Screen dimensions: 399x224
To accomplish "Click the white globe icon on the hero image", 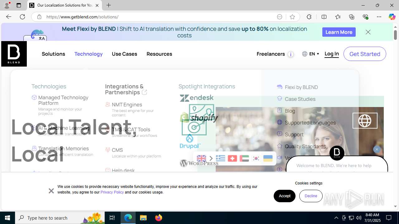I will point(365,121).
